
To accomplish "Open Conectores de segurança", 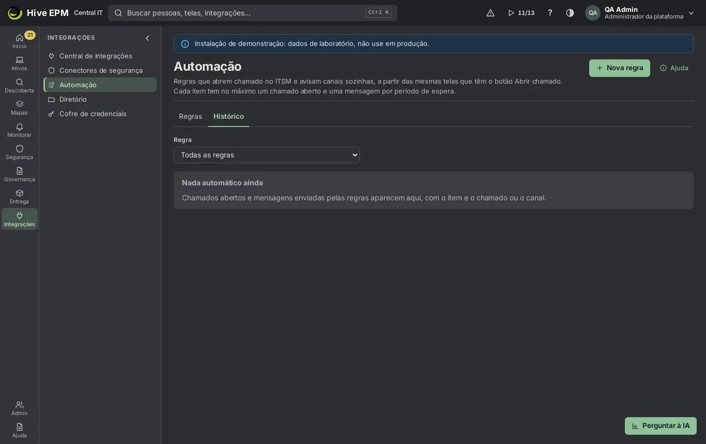I will (100, 70).
